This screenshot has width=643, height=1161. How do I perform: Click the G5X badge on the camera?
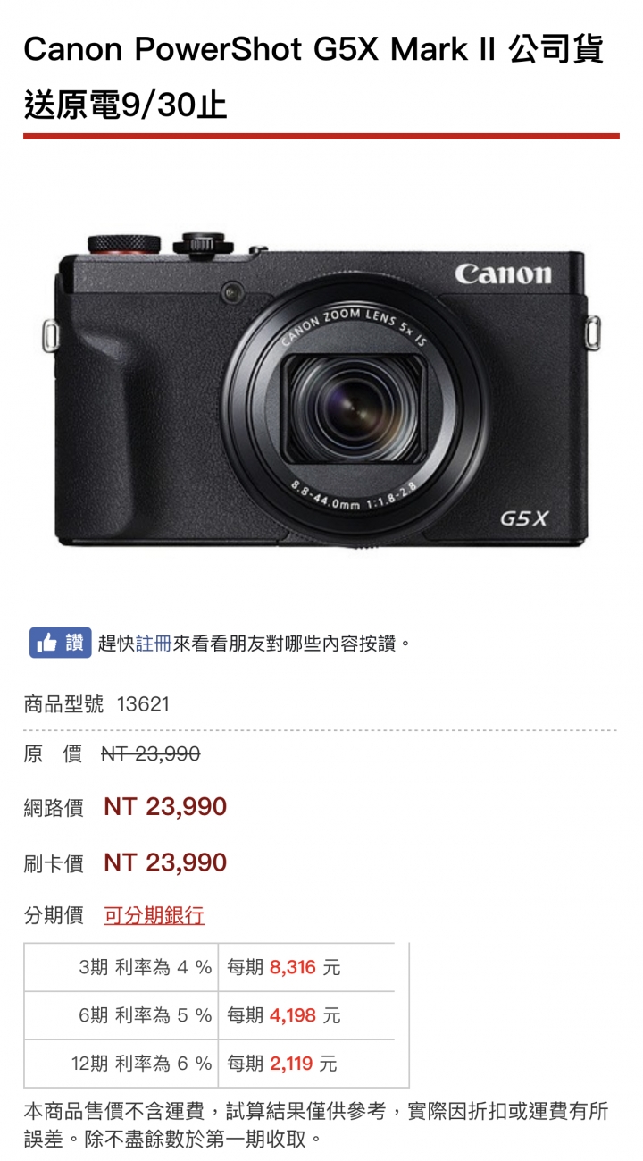pyautogui.click(x=523, y=518)
